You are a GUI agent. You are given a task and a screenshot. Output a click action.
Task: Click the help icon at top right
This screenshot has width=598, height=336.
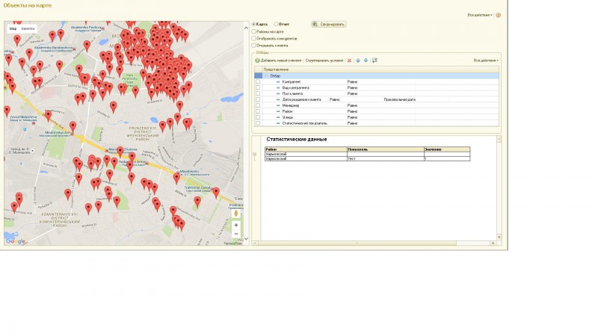coord(498,14)
